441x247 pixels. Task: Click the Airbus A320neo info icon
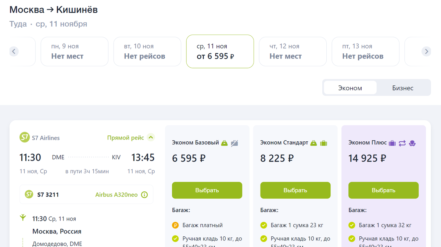(144, 195)
